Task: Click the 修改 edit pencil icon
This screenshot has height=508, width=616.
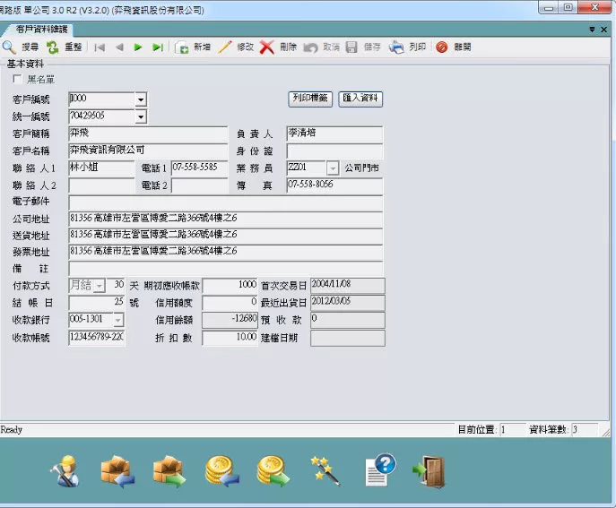Action: point(225,47)
